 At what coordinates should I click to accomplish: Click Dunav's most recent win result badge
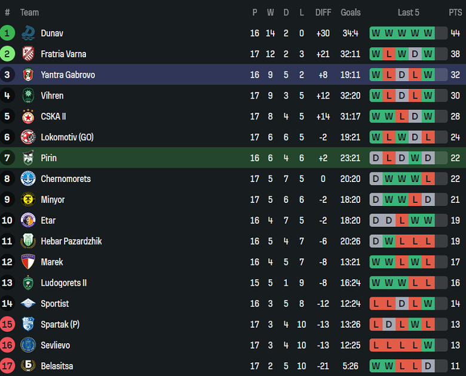click(x=428, y=33)
